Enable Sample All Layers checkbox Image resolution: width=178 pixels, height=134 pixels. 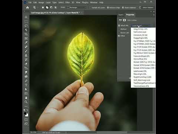[90, 7]
